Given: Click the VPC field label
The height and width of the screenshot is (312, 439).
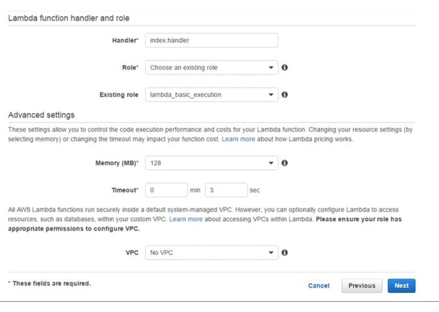Looking at the screenshot, I should (132, 253).
